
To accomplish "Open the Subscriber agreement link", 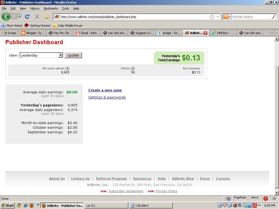I will pos(126,191).
